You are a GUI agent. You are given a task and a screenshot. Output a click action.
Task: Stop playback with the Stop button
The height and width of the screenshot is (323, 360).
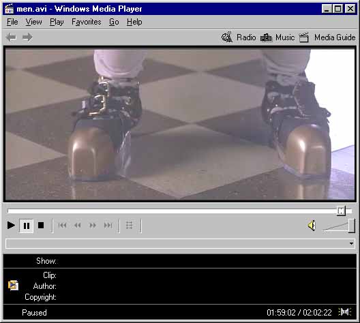(x=41, y=226)
